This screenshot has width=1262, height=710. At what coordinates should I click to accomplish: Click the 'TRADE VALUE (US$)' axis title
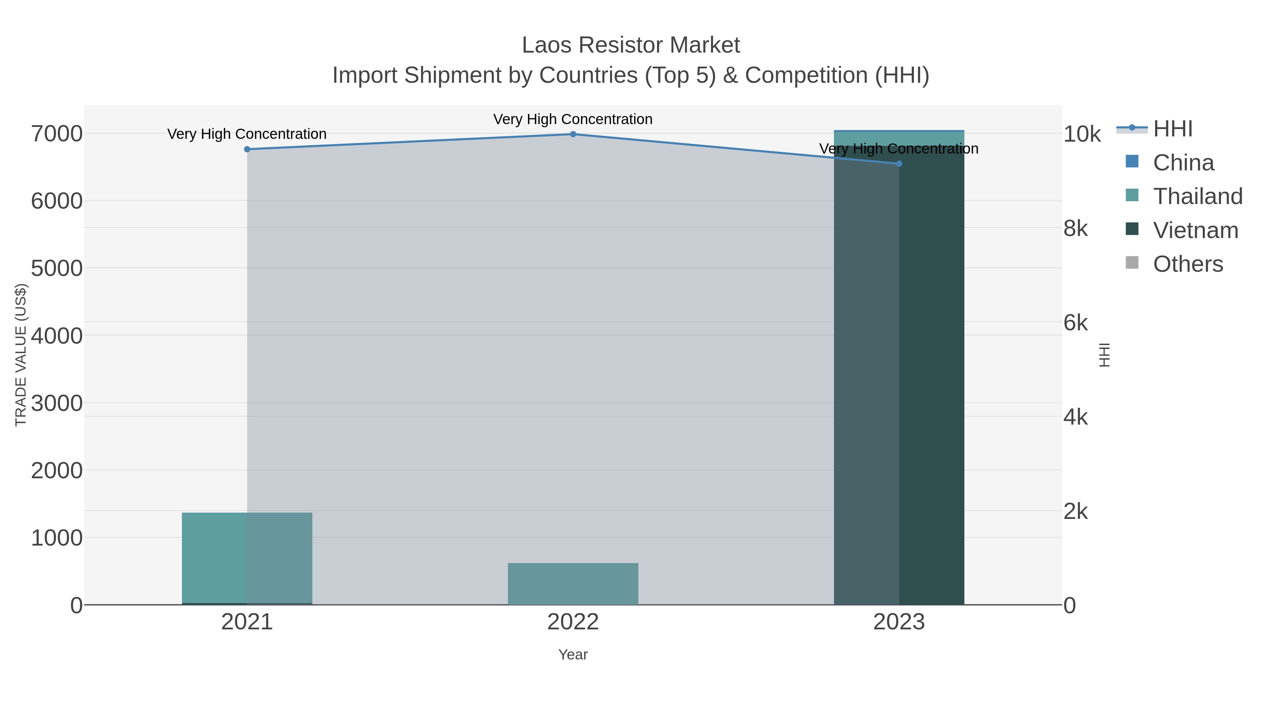tap(21, 355)
